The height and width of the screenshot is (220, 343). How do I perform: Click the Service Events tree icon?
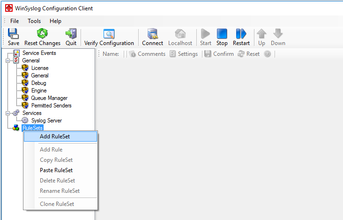pyautogui.click(x=16, y=53)
